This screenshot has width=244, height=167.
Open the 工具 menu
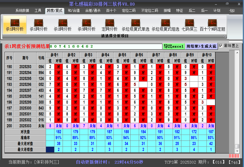pyautogui.click(x=38, y=10)
